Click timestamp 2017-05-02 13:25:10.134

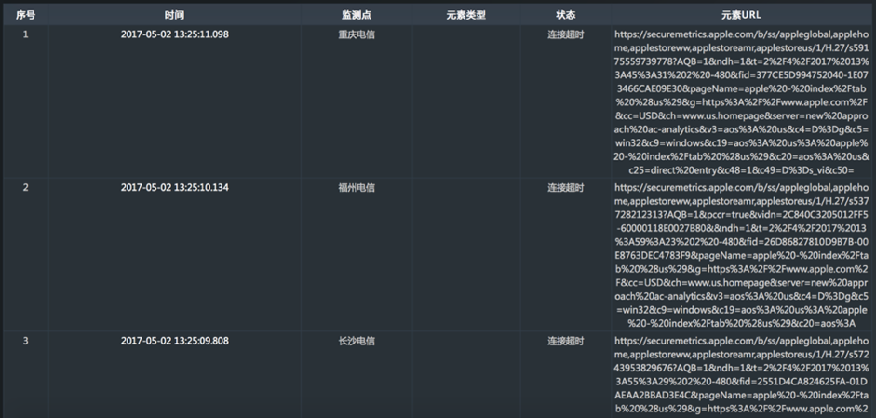click(x=174, y=187)
